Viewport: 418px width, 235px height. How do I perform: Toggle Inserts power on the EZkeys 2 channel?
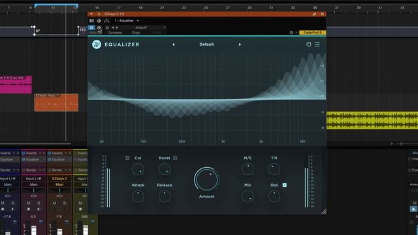[50, 153]
